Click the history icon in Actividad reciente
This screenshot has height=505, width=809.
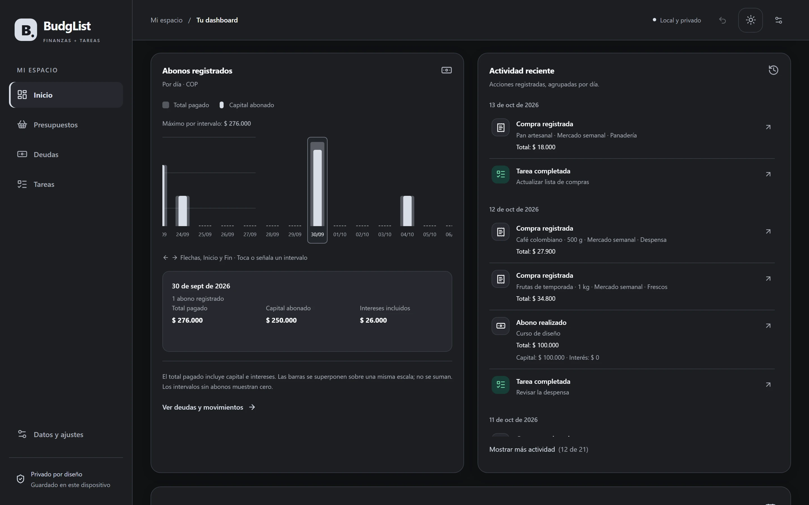coord(774,70)
